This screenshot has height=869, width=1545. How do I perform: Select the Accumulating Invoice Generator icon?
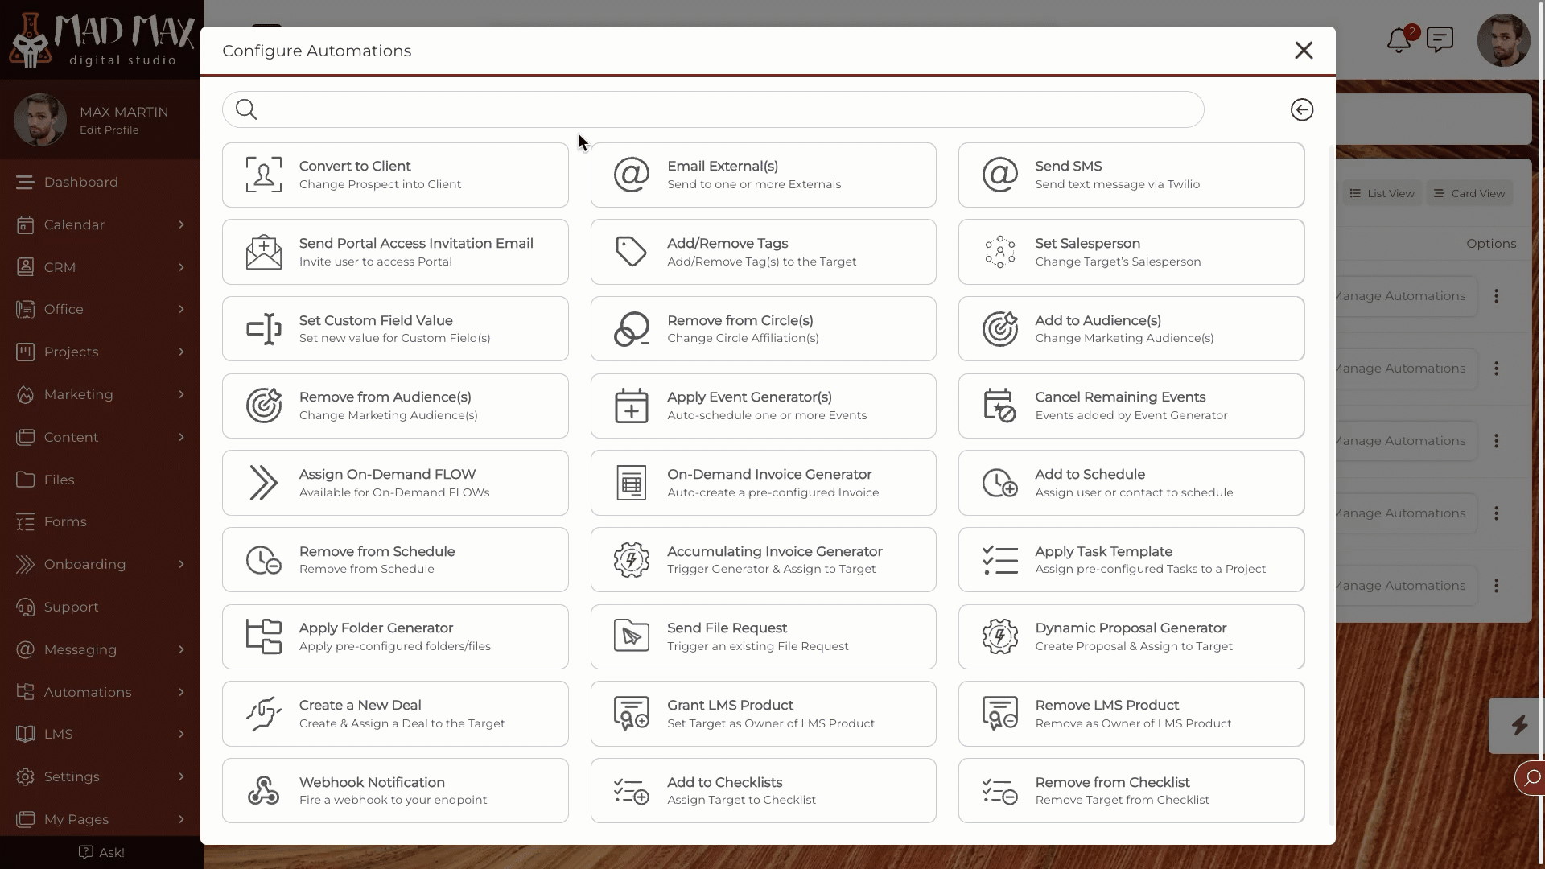pyautogui.click(x=632, y=559)
